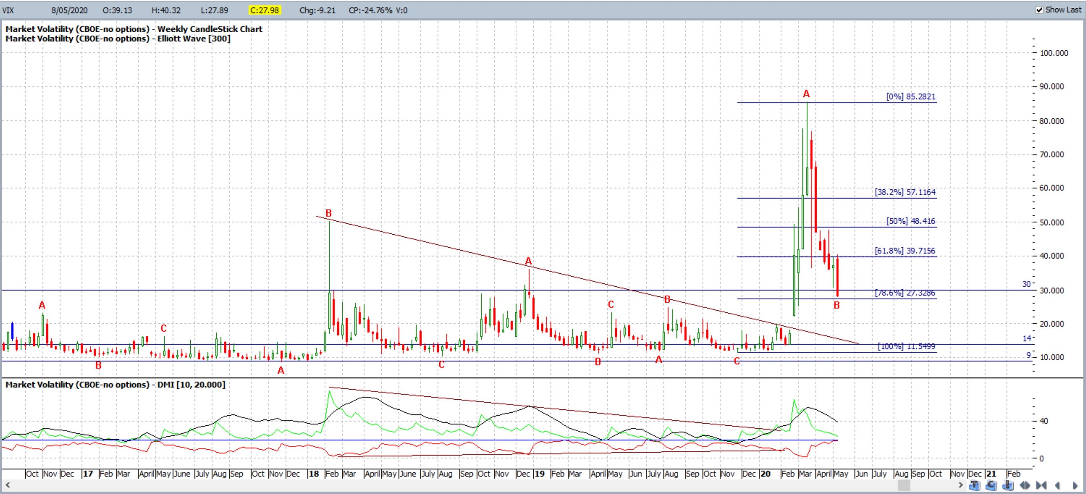Click the year 20 on time axis
The image size is (1086, 494).
click(x=765, y=474)
